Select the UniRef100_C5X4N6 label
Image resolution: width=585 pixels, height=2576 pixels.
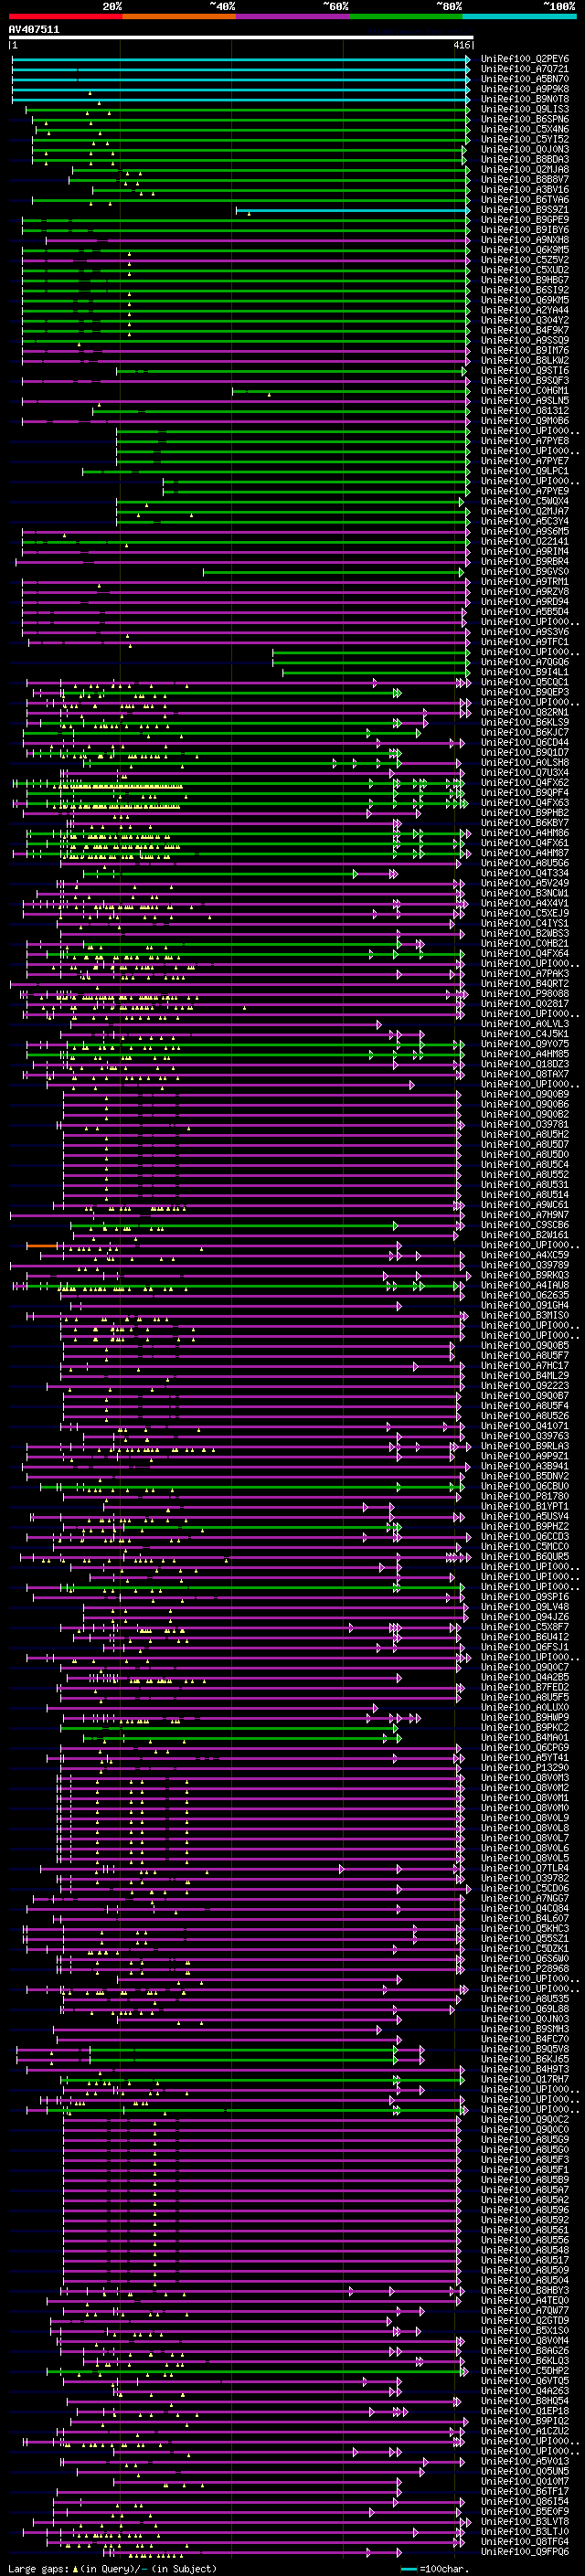[x=525, y=129]
